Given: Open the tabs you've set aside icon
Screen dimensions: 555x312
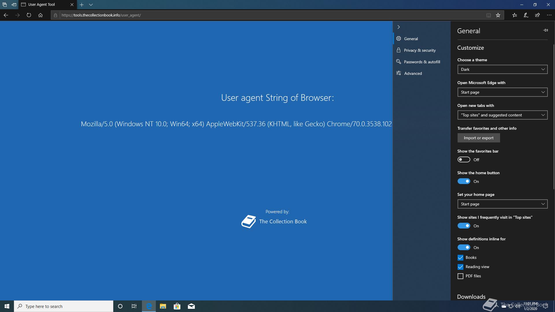Looking at the screenshot, I should click(4, 5).
